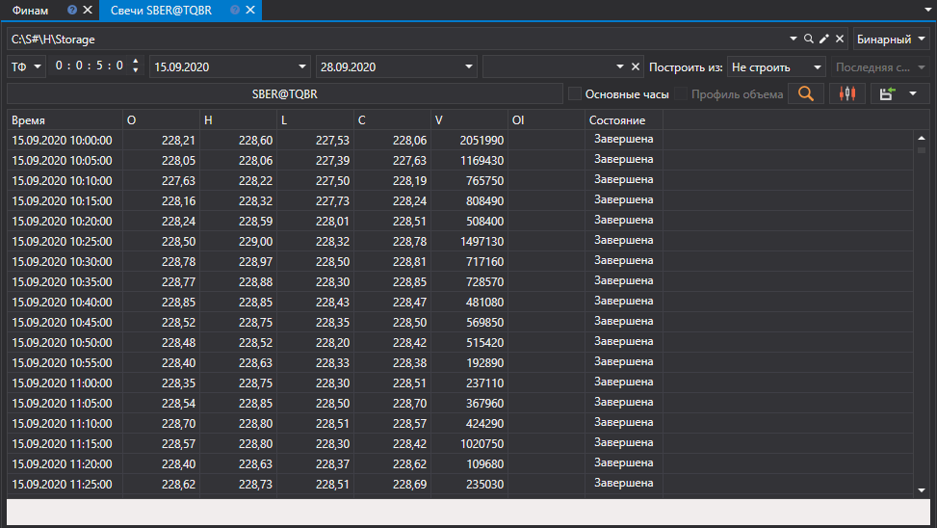Sort by the L column header

316,120
